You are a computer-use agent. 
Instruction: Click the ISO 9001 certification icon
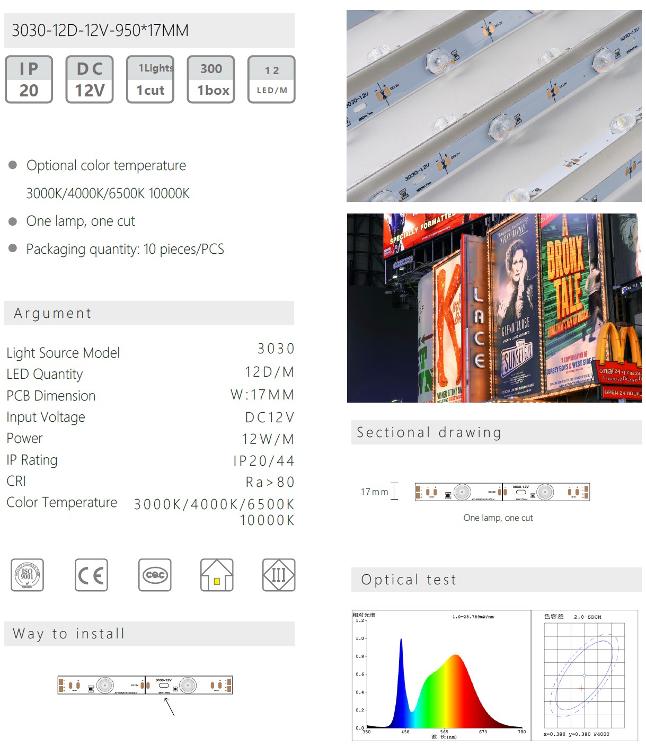[x=27, y=575]
